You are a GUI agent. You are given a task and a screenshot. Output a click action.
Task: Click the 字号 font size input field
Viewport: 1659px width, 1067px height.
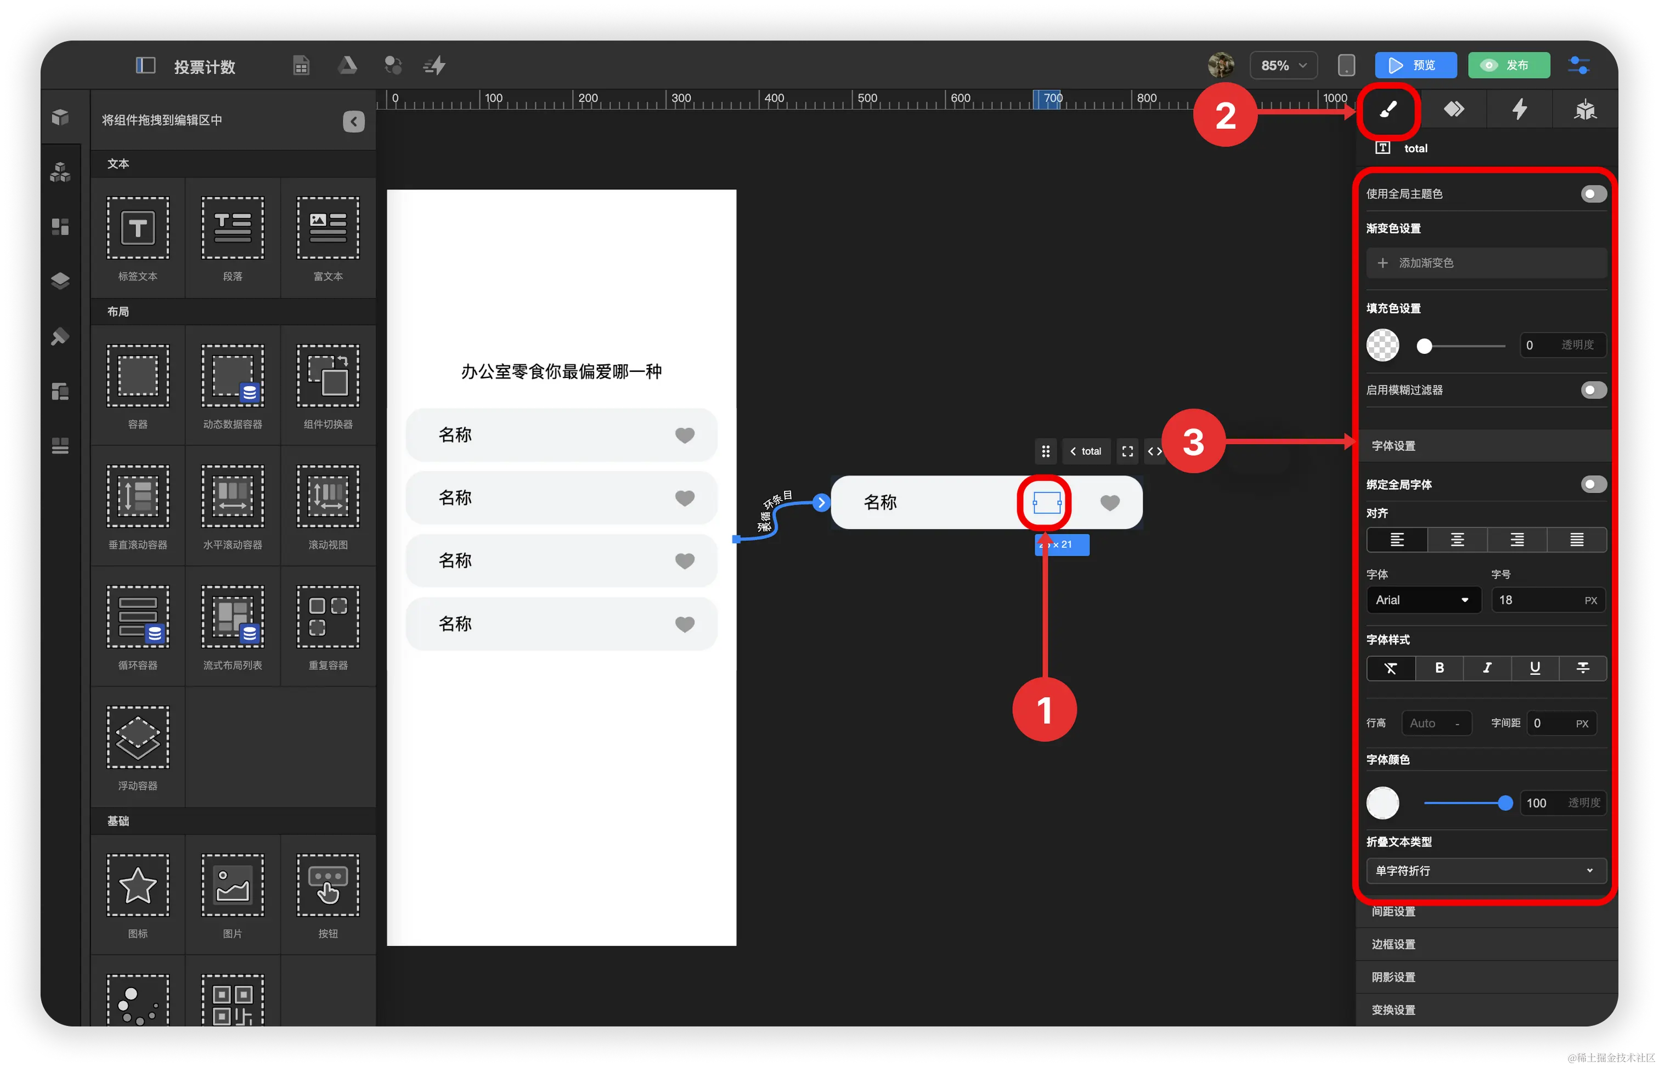click(1538, 600)
